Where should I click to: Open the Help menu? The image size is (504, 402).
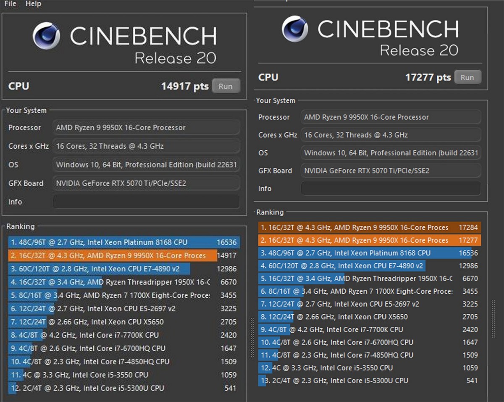pyautogui.click(x=33, y=4)
